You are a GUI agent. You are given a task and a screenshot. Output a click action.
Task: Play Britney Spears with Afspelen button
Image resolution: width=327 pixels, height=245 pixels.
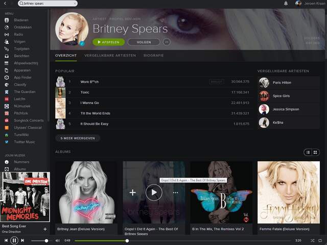click(x=109, y=42)
